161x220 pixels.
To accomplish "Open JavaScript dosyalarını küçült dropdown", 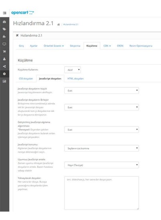I will pyautogui.click(x=101, y=90).
